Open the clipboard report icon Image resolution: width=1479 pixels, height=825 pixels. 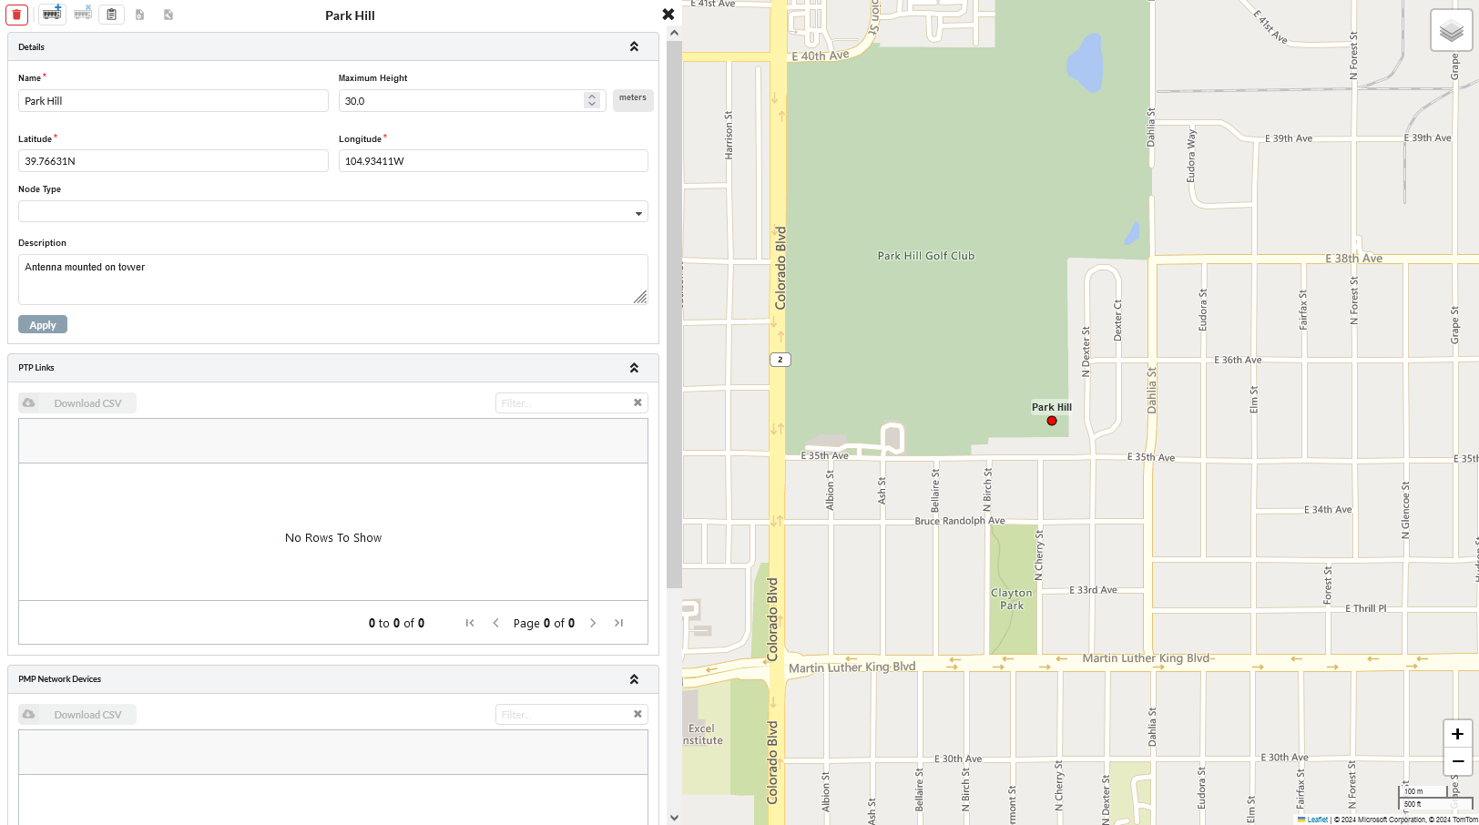pos(111,15)
